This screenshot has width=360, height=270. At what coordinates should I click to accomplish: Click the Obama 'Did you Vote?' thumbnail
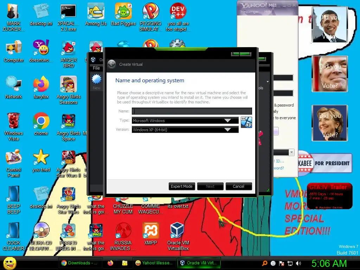pyautogui.click(x=330, y=24)
